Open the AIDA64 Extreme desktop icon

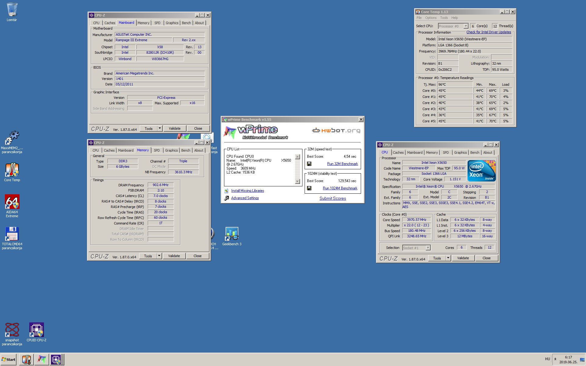[12, 202]
